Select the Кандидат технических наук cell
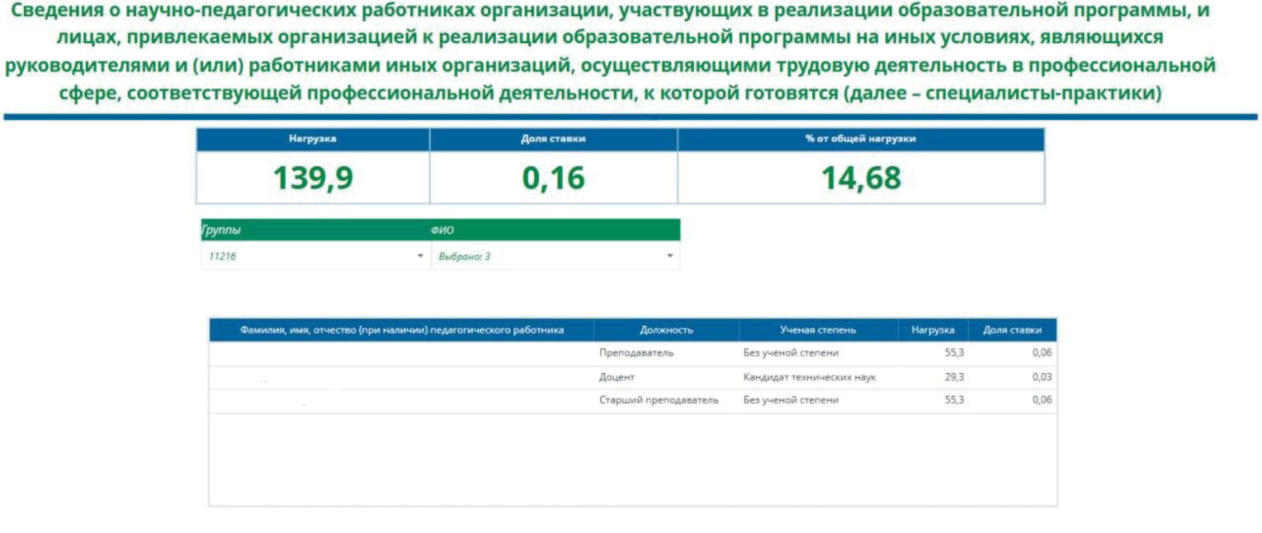1262x533 pixels. (x=809, y=377)
